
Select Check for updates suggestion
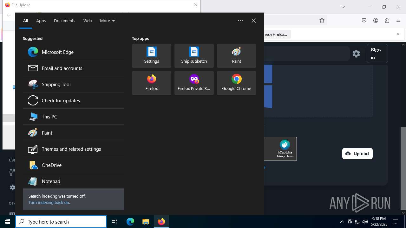74,100
